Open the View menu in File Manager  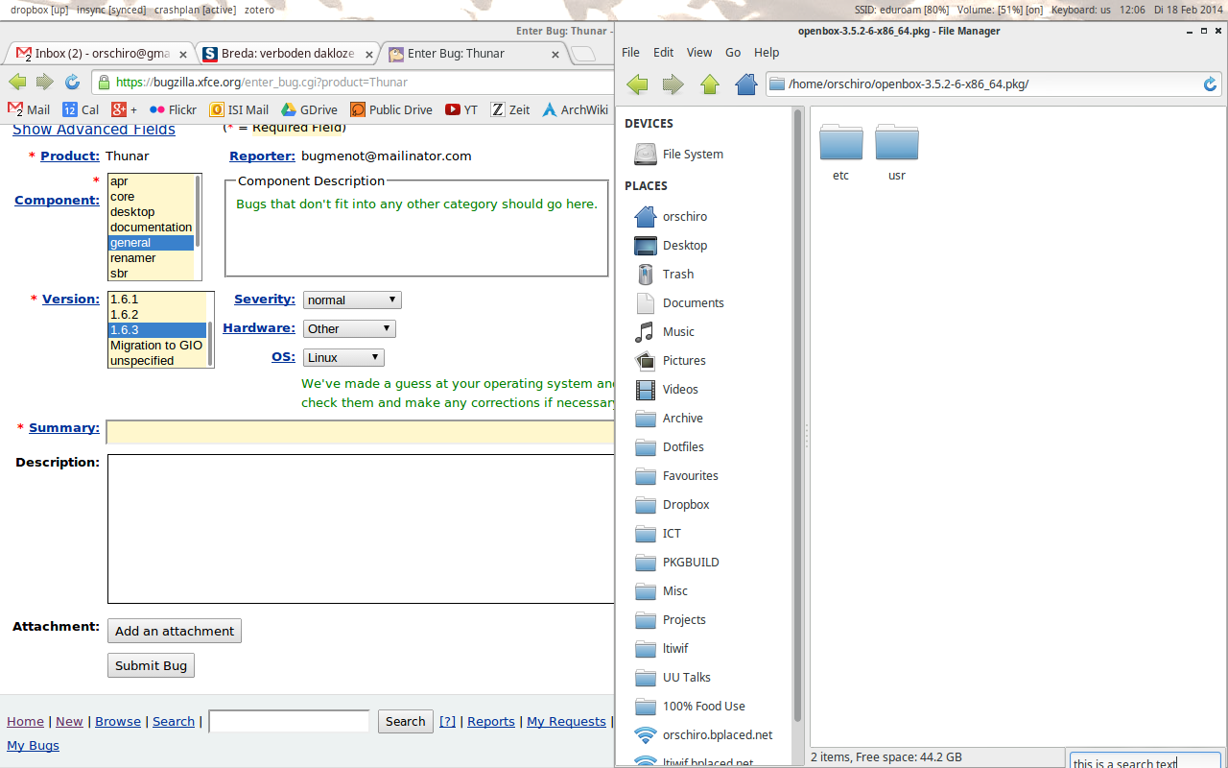(x=698, y=53)
